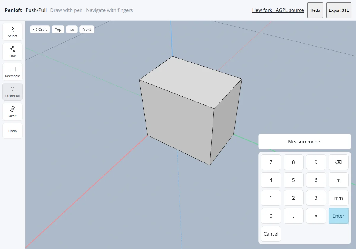The image size is (356, 249).
Task: Select the arrow Select tool
Action: 13,32
